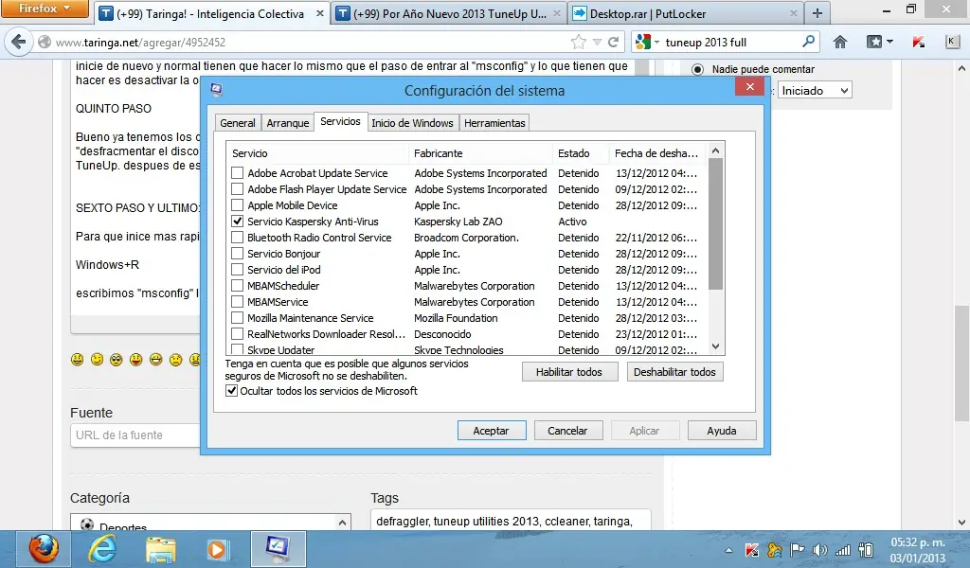Click the services list scrollbar thumb
This screenshot has height=568, width=970.
click(716, 223)
